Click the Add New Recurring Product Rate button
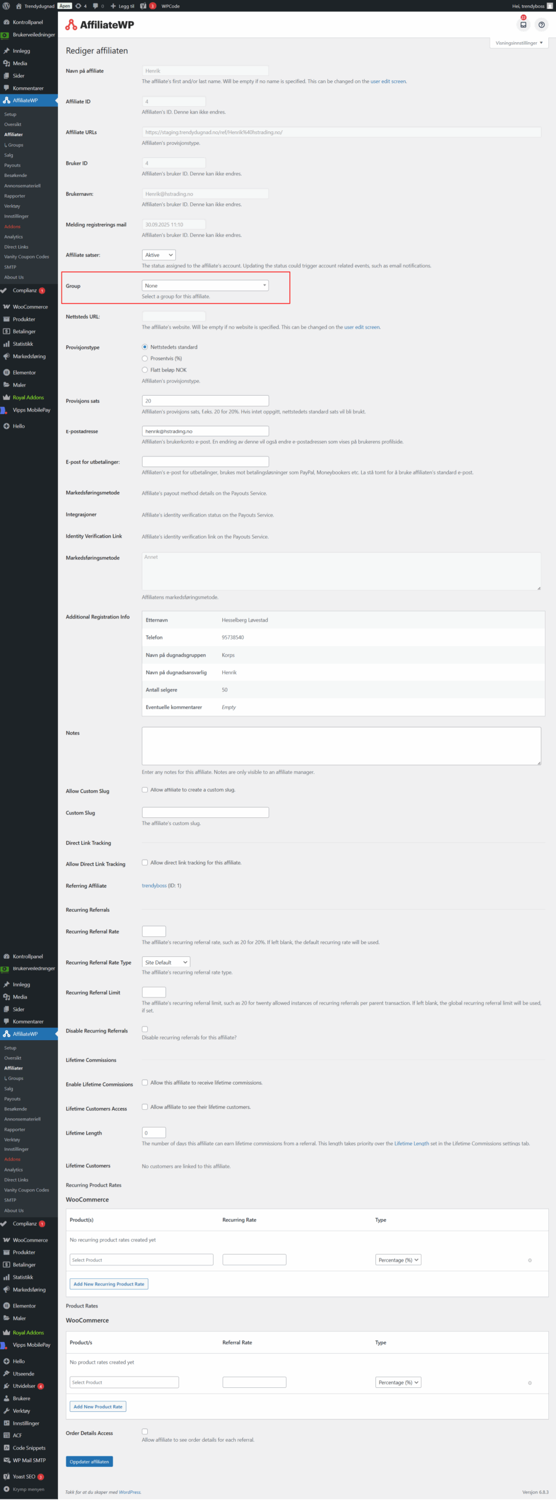 pyautogui.click(x=109, y=1284)
